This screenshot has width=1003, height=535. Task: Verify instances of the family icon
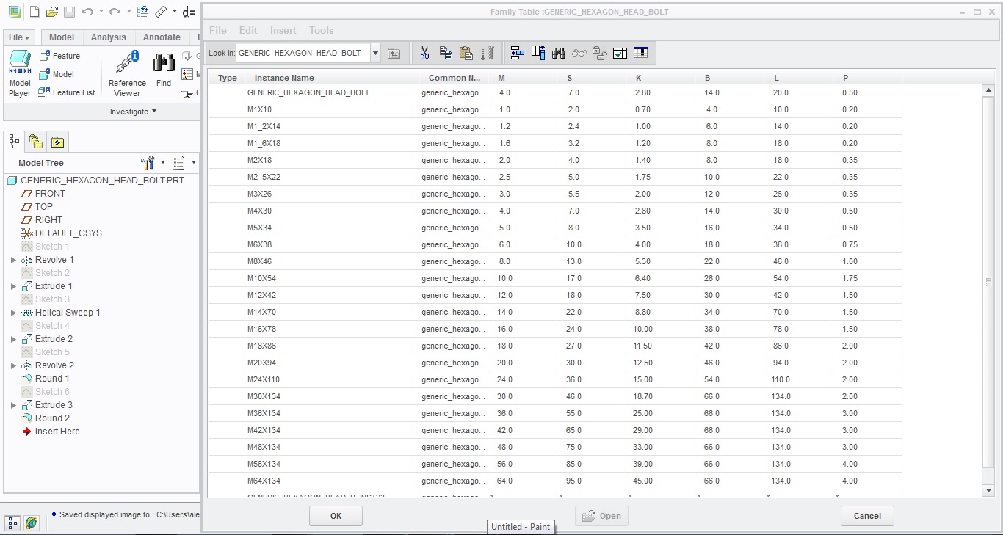(620, 53)
